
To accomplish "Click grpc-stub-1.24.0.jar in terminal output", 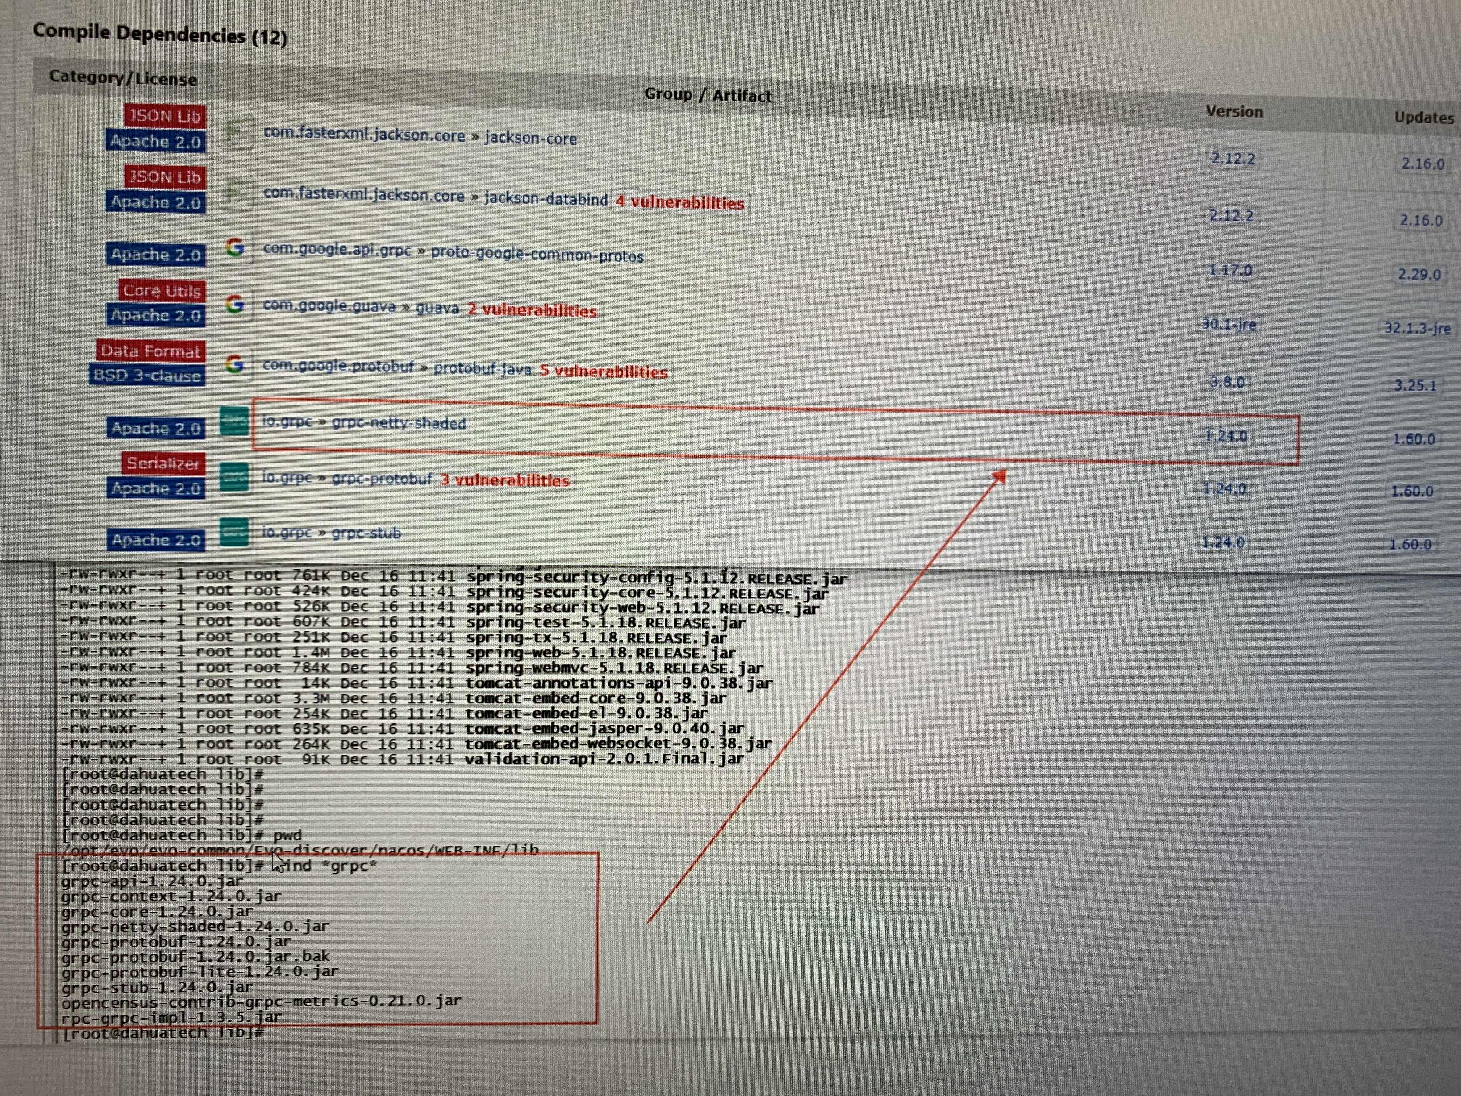I will [157, 987].
